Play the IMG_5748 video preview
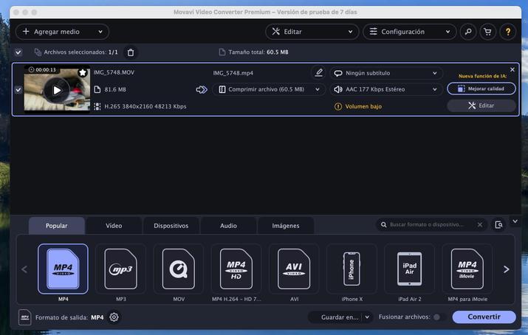The width and height of the screenshot is (528, 335). tap(57, 90)
